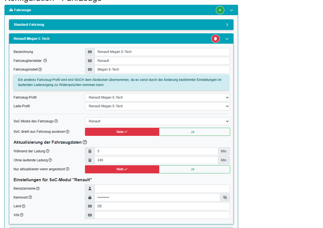The height and width of the screenshot is (228, 323).
Task: Click the Bezeichnung label
Action: pos(23,52)
